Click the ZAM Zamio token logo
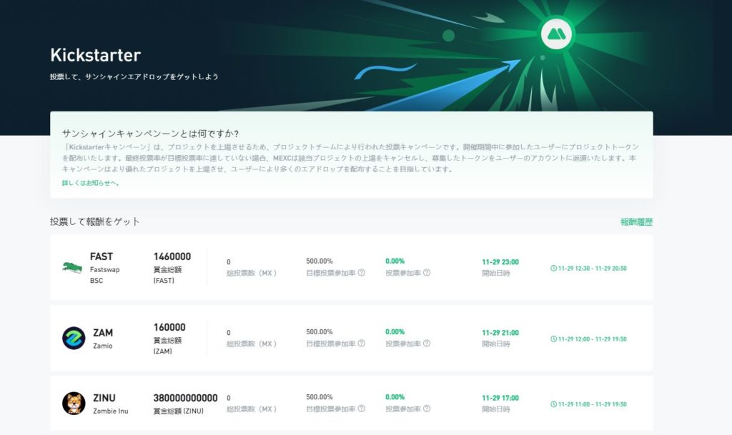 (74, 338)
